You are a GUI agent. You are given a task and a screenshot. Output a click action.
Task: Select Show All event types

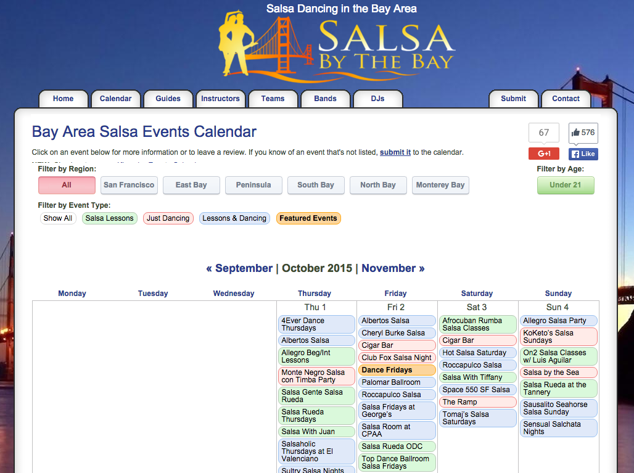[x=58, y=218]
